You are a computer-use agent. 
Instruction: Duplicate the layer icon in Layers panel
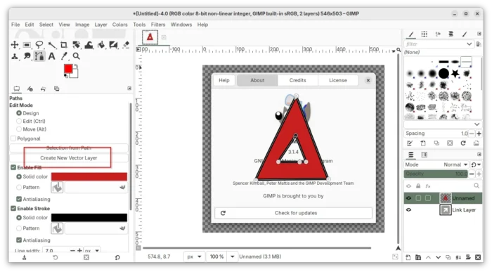[448, 257]
